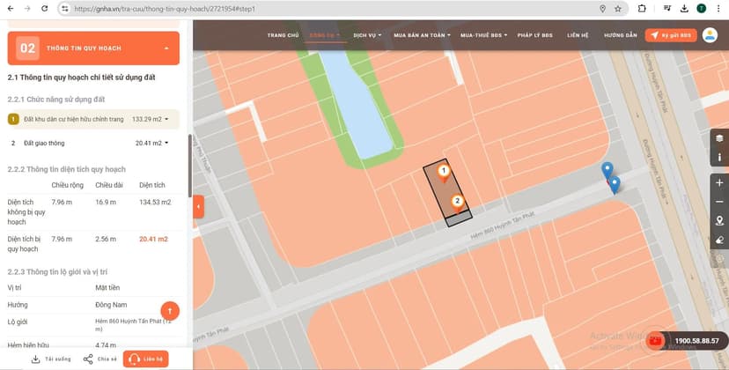Screen dimensions: 729x370
Task: Open Liên hệ in top navigation
Action: pyautogui.click(x=578, y=35)
